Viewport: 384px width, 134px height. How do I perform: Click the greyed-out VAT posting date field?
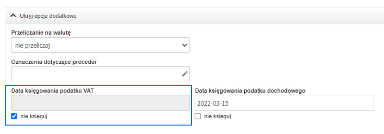pyautogui.click(x=100, y=103)
